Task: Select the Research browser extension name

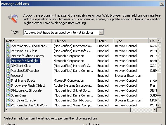Action: [x=18, y=76]
